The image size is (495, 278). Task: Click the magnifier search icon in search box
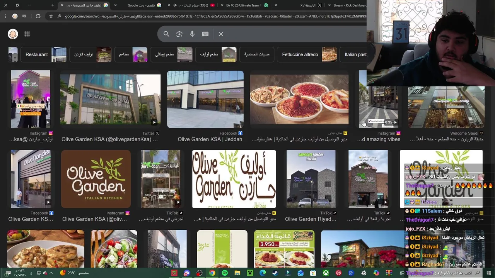point(166,34)
